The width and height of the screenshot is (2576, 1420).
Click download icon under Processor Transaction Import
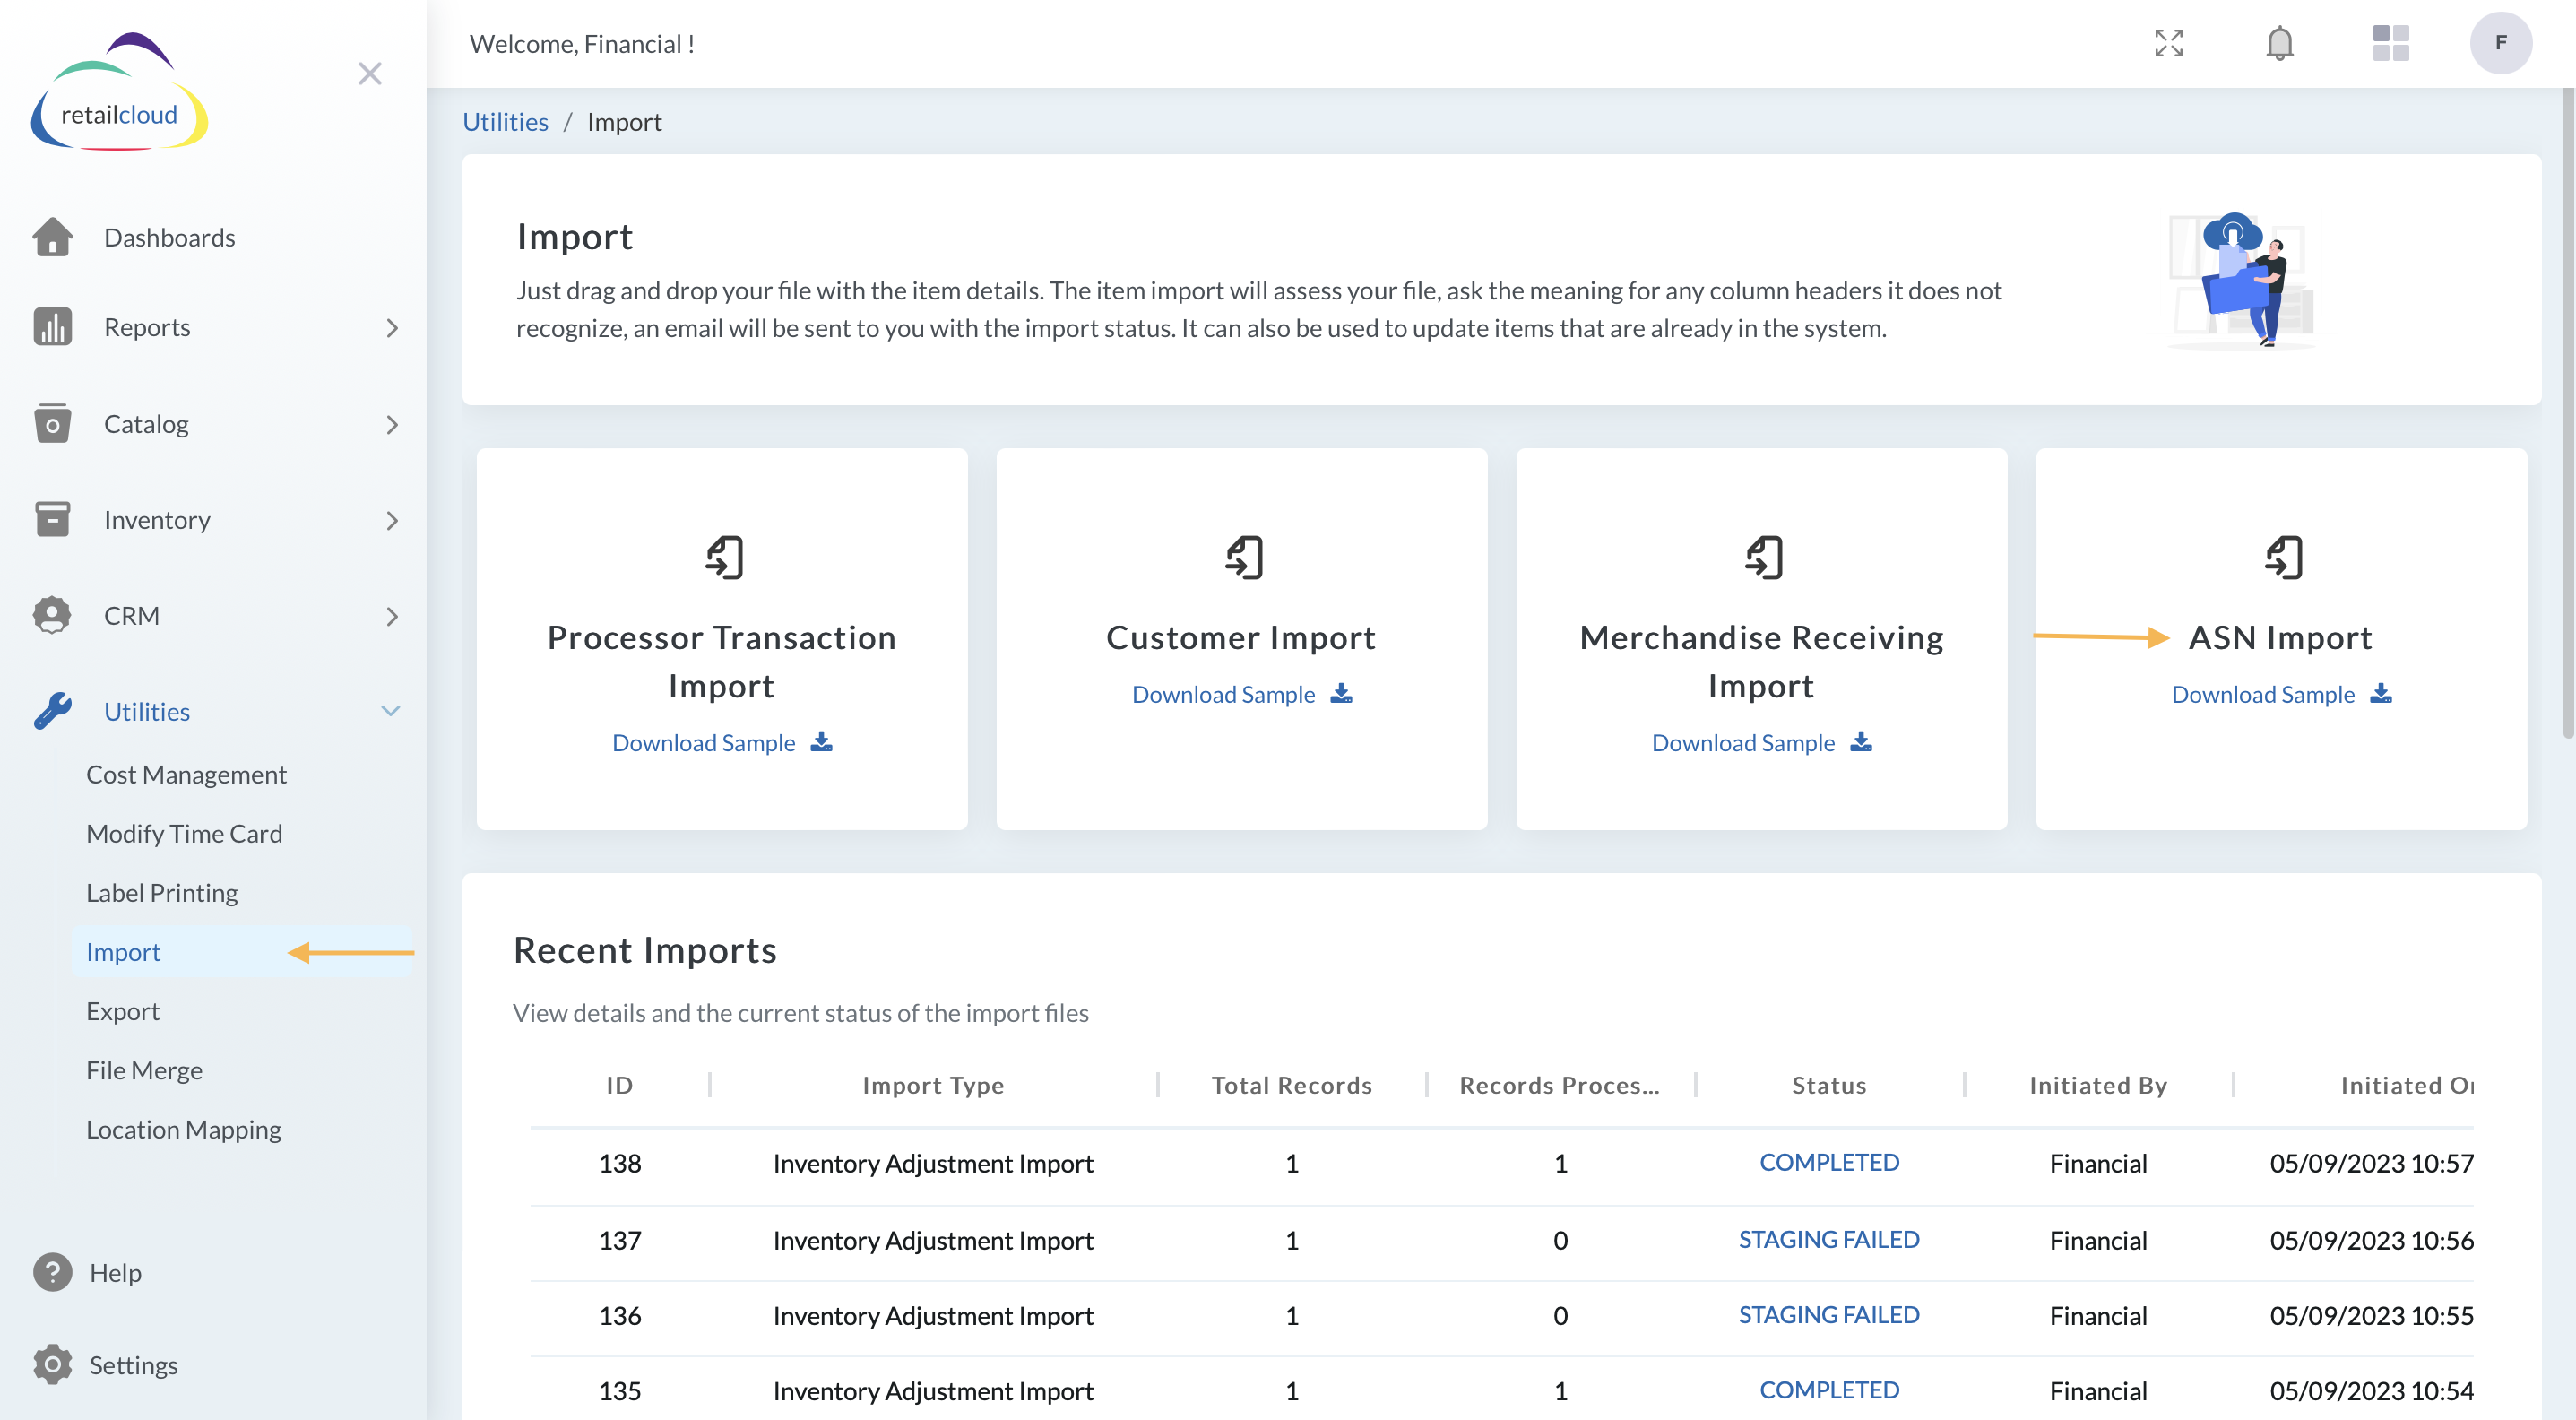pyautogui.click(x=821, y=742)
